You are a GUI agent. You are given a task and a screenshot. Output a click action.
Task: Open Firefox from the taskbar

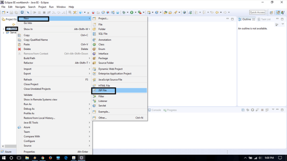pos(50,158)
